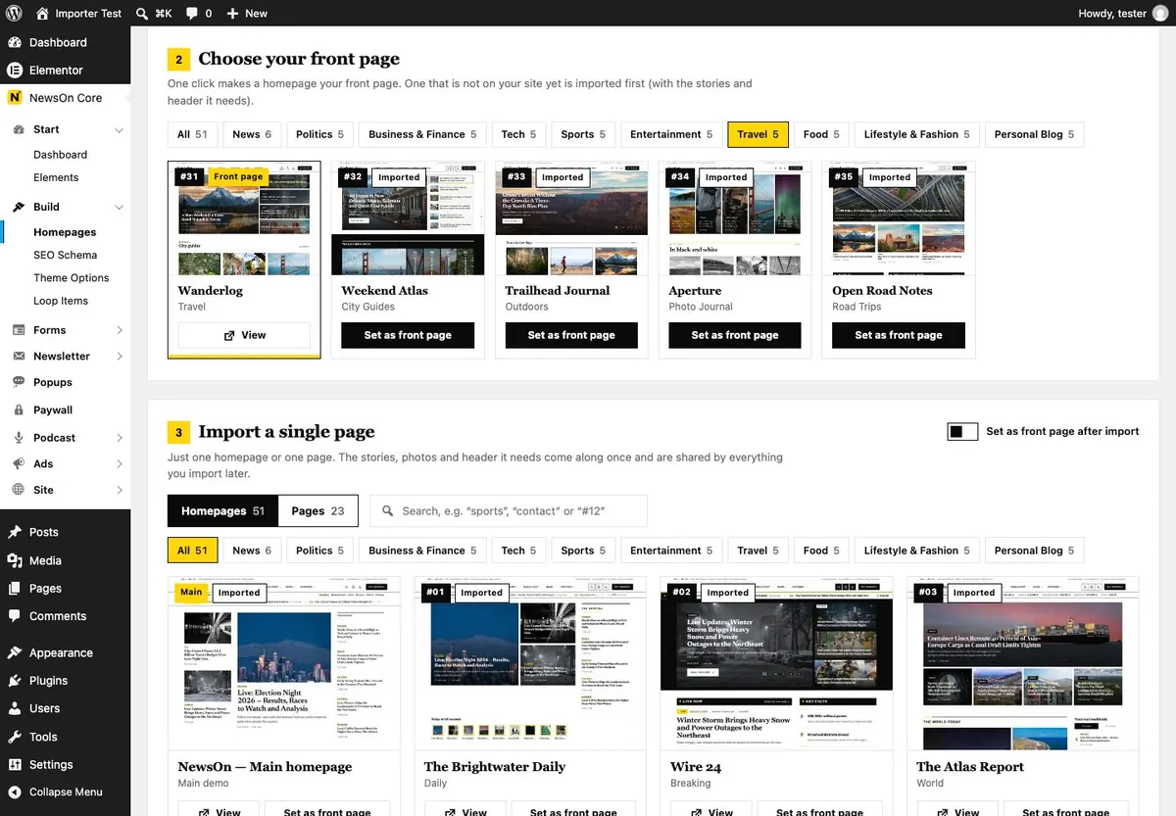Open the Paywall lock icon
The image size is (1176, 816).
coord(19,410)
